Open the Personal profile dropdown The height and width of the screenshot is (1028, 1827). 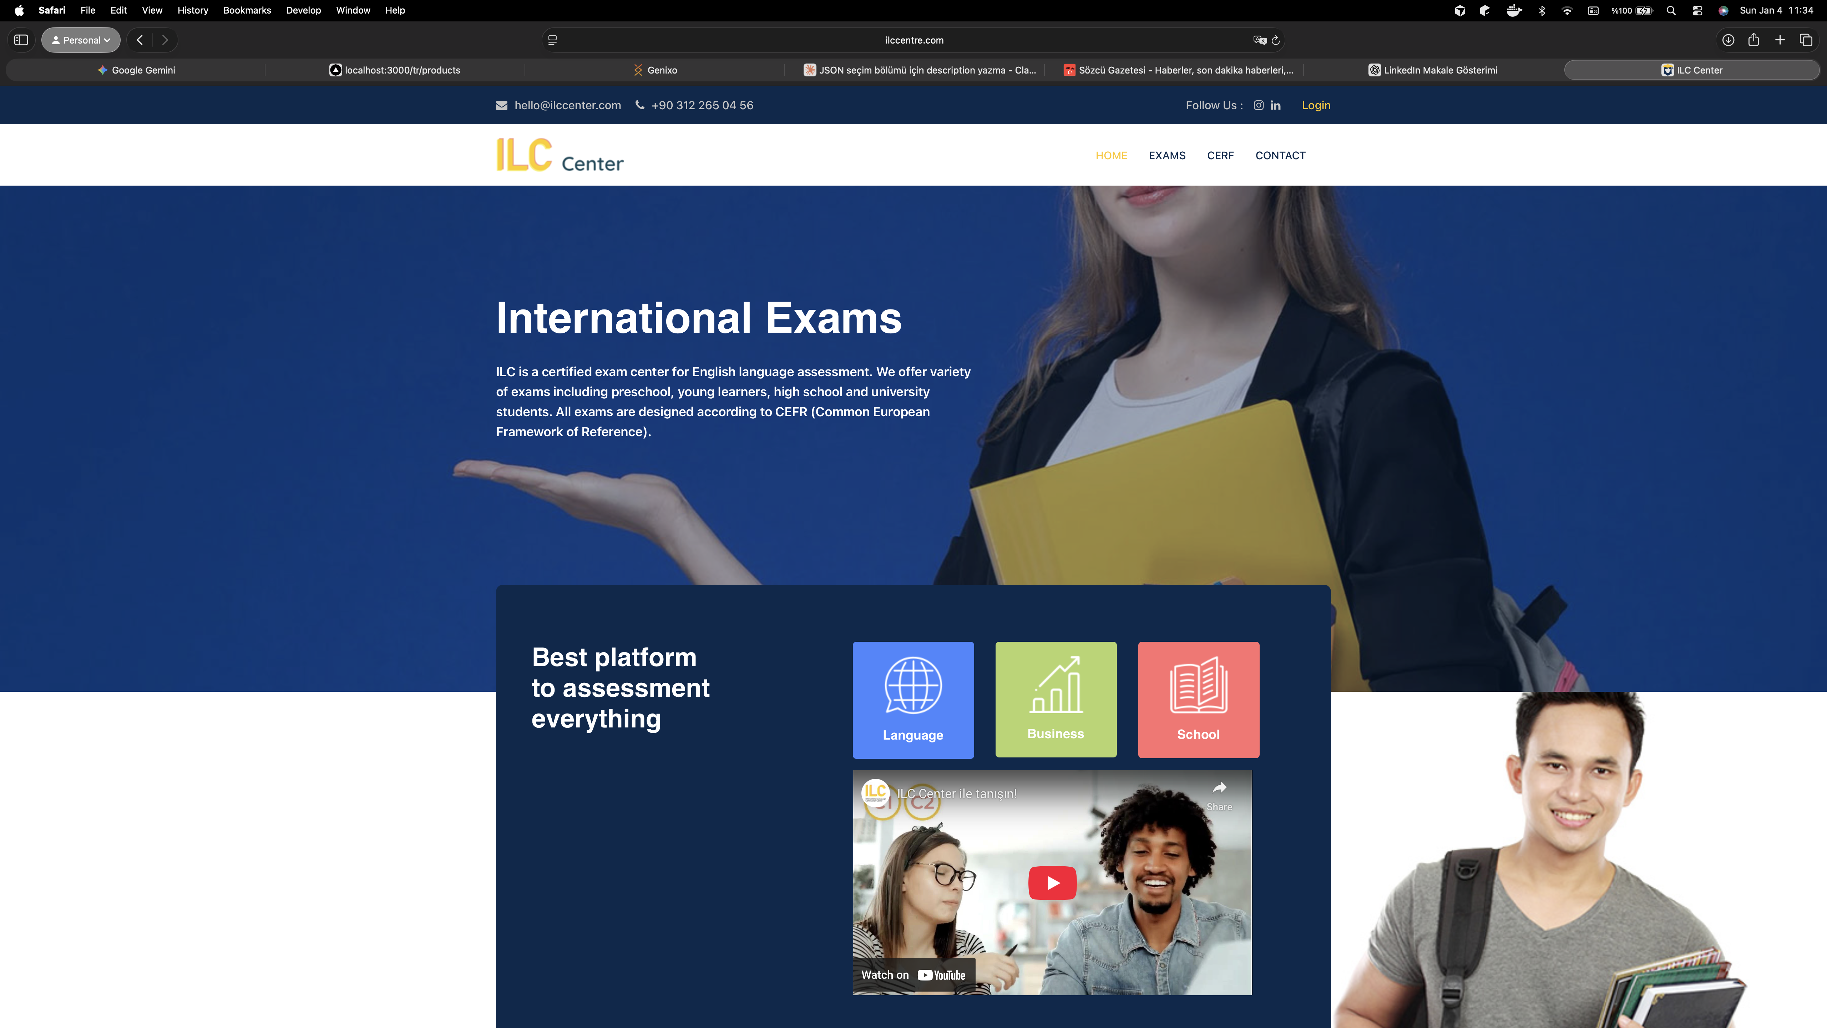pos(80,40)
